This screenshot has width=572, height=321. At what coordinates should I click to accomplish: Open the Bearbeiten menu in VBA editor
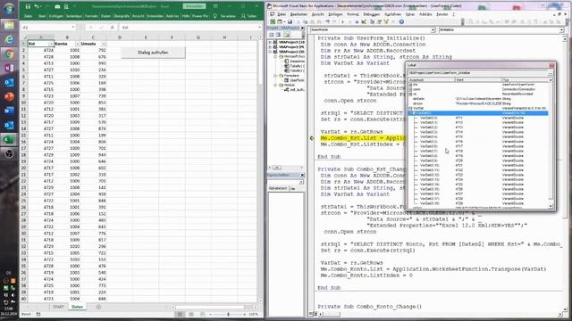[x=299, y=14]
